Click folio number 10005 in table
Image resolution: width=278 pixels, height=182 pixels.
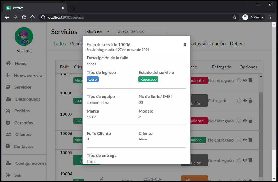[x=66, y=152]
